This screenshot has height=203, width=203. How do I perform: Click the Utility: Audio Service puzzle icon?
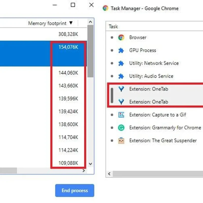click(121, 76)
